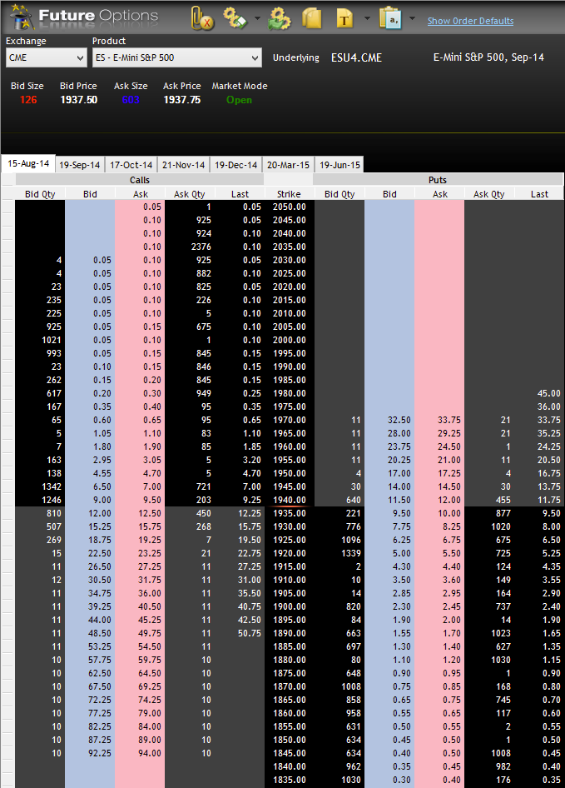Go to the 19-Jun-15 expiry tab
The height and width of the screenshot is (788, 565).
coord(339,165)
